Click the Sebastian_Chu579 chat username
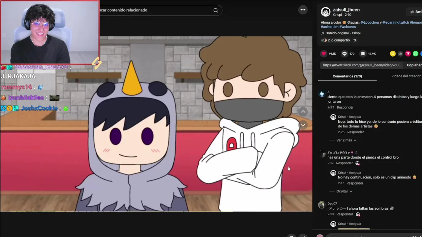The image size is (422, 237). coord(41,67)
